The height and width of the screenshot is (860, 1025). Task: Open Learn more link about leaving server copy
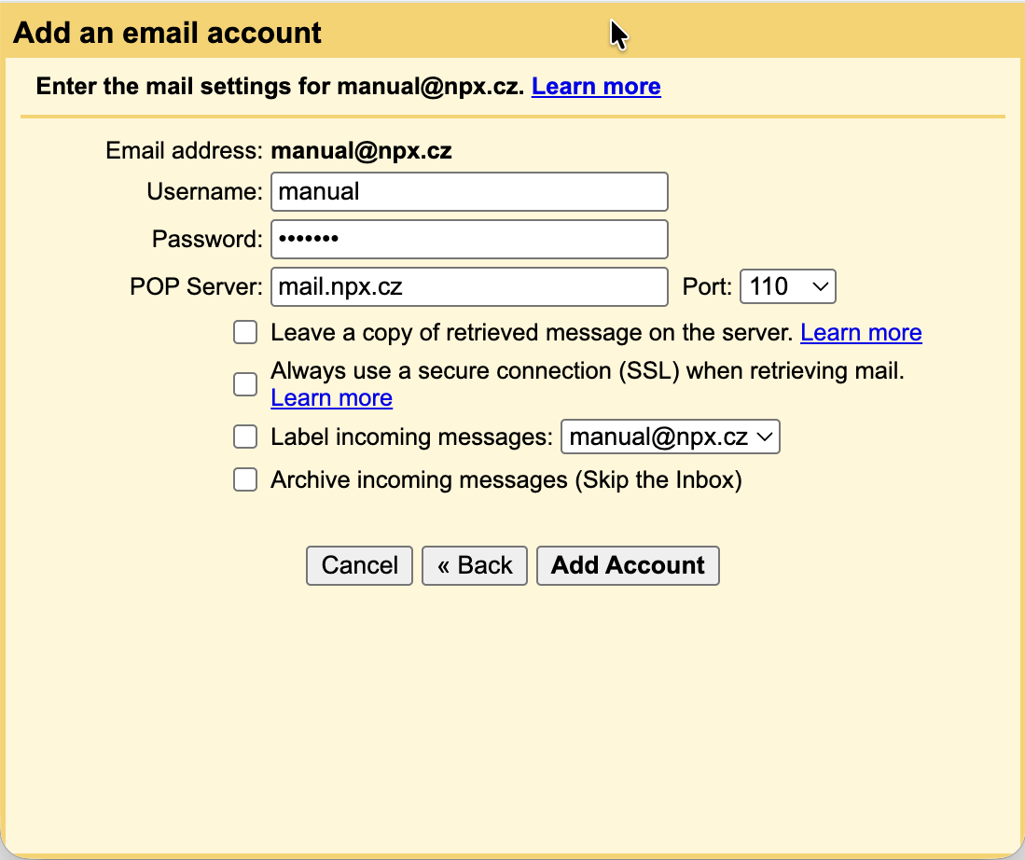coord(861,333)
